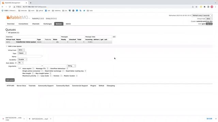Go to the Channels tab
The height and width of the screenshot is (122, 218).
tap(36, 24)
